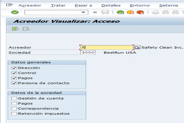Click the Find Next binoculars icon
Screen dimensions: 184x123
tap(175, 12)
